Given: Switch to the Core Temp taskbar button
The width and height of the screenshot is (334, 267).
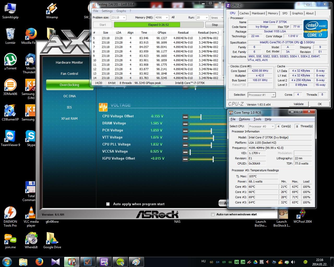Looking at the screenshot, I should (72, 262).
